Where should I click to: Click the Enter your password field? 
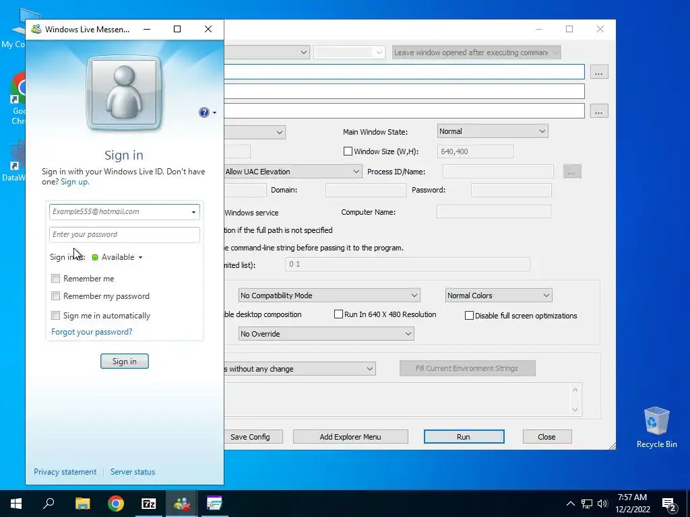[125, 235]
